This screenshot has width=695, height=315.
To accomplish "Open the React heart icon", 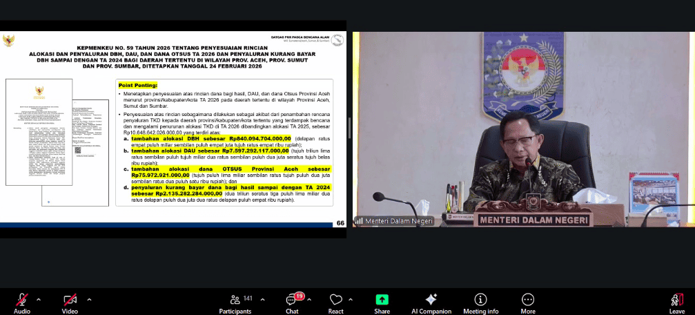I will 335,300.
